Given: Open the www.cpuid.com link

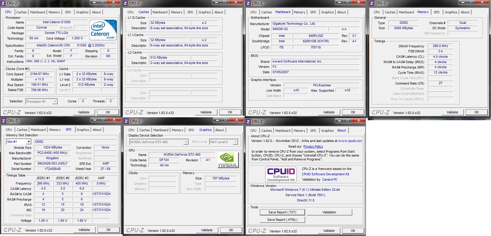Looking at the screenshot, I should point(350,141).
